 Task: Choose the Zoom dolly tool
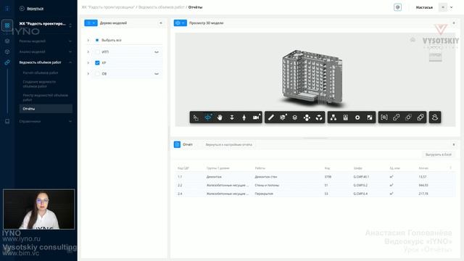232,117
